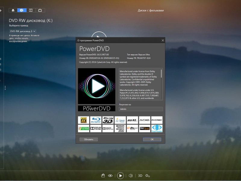Click the TrueTheater badge
Viewport: 241px width, 181px height.
(157, 129)
